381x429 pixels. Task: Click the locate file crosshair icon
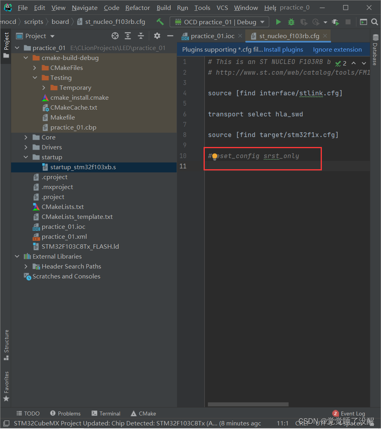115,36
